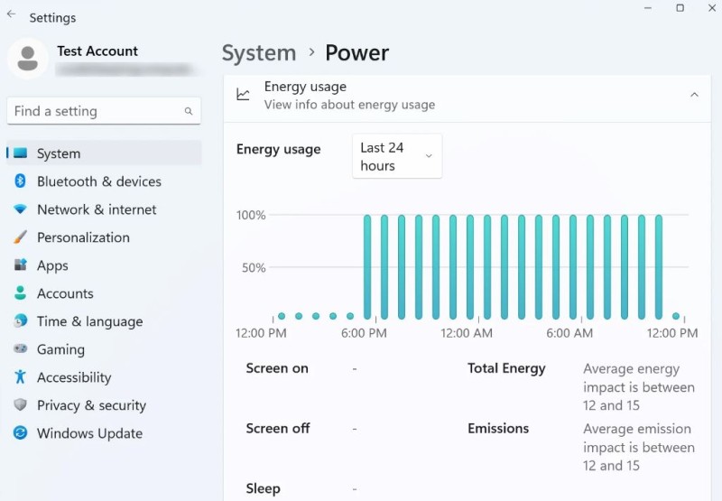The image size is (722, 501).
Task: Click the Personalization paintbrush icon
Action: pyautogui.click(x=20, y=237)
